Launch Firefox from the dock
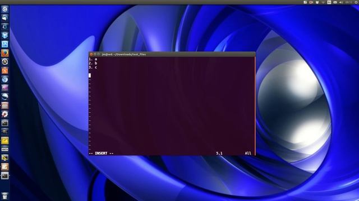This screenshot has height=201, width=359. 5,53
